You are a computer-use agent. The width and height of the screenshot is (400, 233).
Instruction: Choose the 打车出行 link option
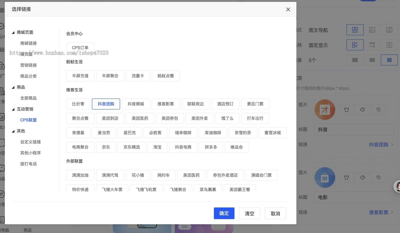(255, 118)
